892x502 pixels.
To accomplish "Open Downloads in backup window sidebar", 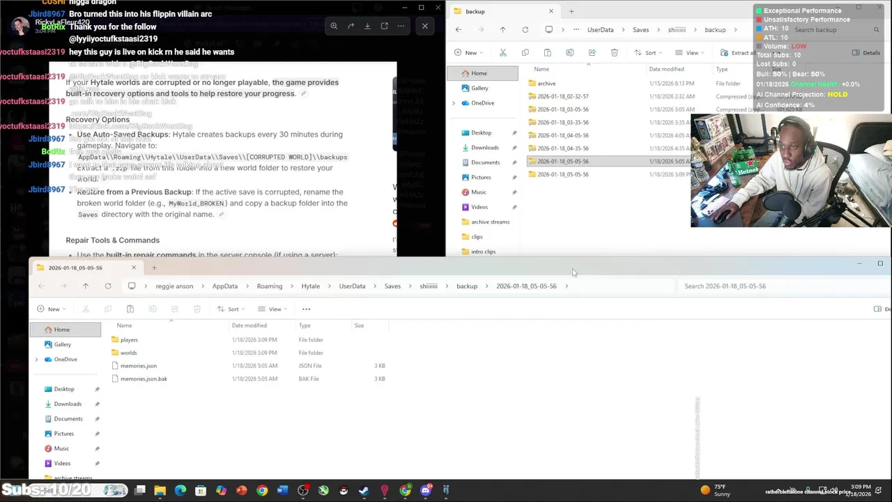I will click(484, 148).
